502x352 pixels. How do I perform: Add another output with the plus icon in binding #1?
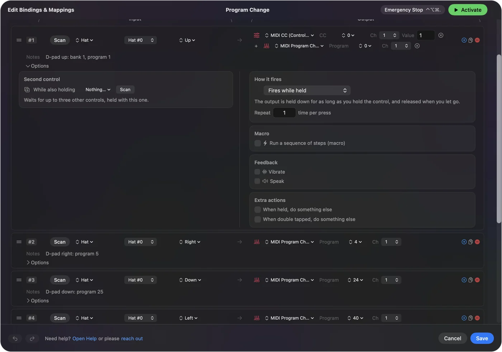(256, 46)
